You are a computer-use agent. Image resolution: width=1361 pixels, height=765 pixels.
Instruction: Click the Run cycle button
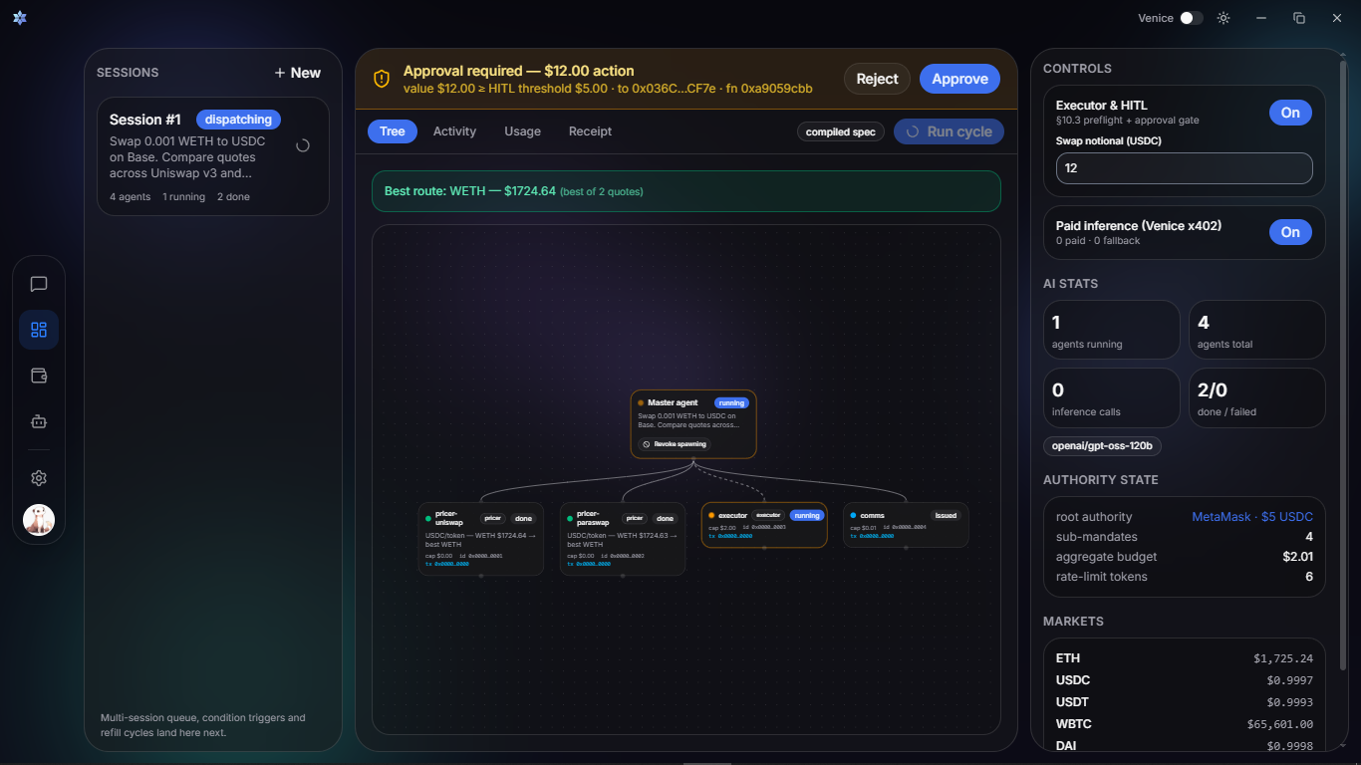949,131
